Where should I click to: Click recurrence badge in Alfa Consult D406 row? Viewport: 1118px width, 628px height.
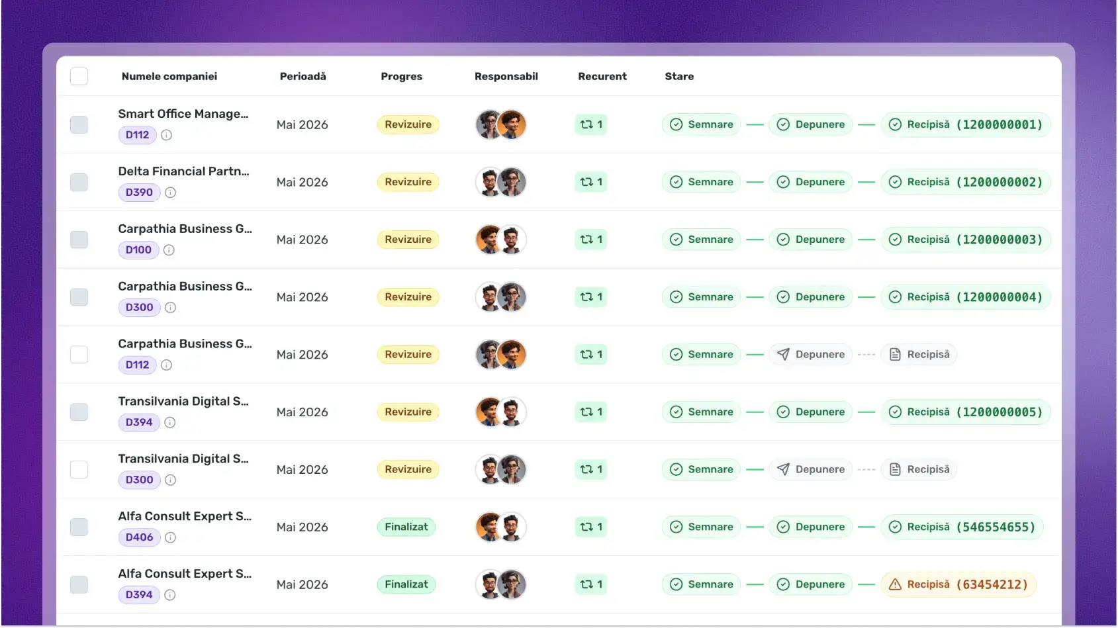coord(591,527)
